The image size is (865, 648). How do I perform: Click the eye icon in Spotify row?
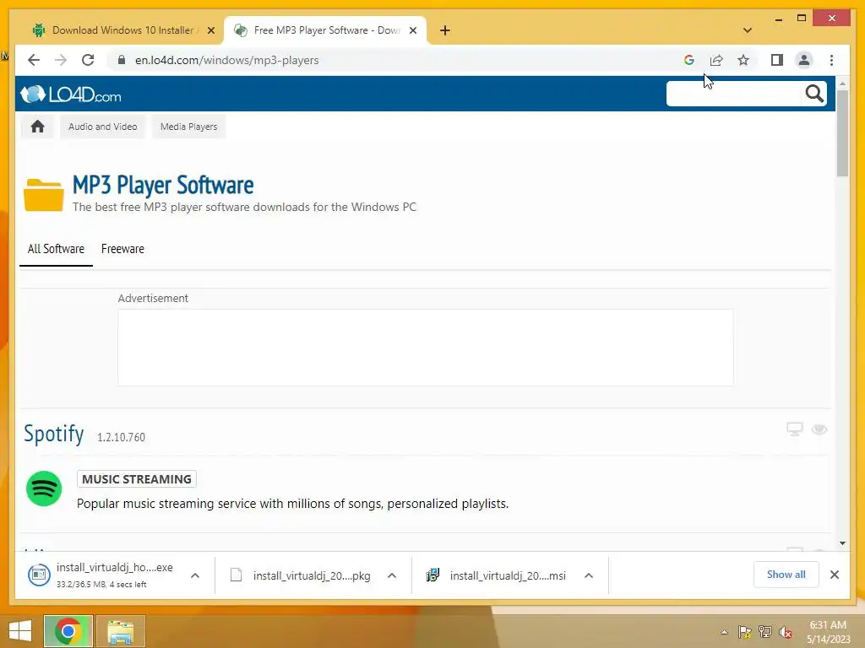(x=819, y=429)
